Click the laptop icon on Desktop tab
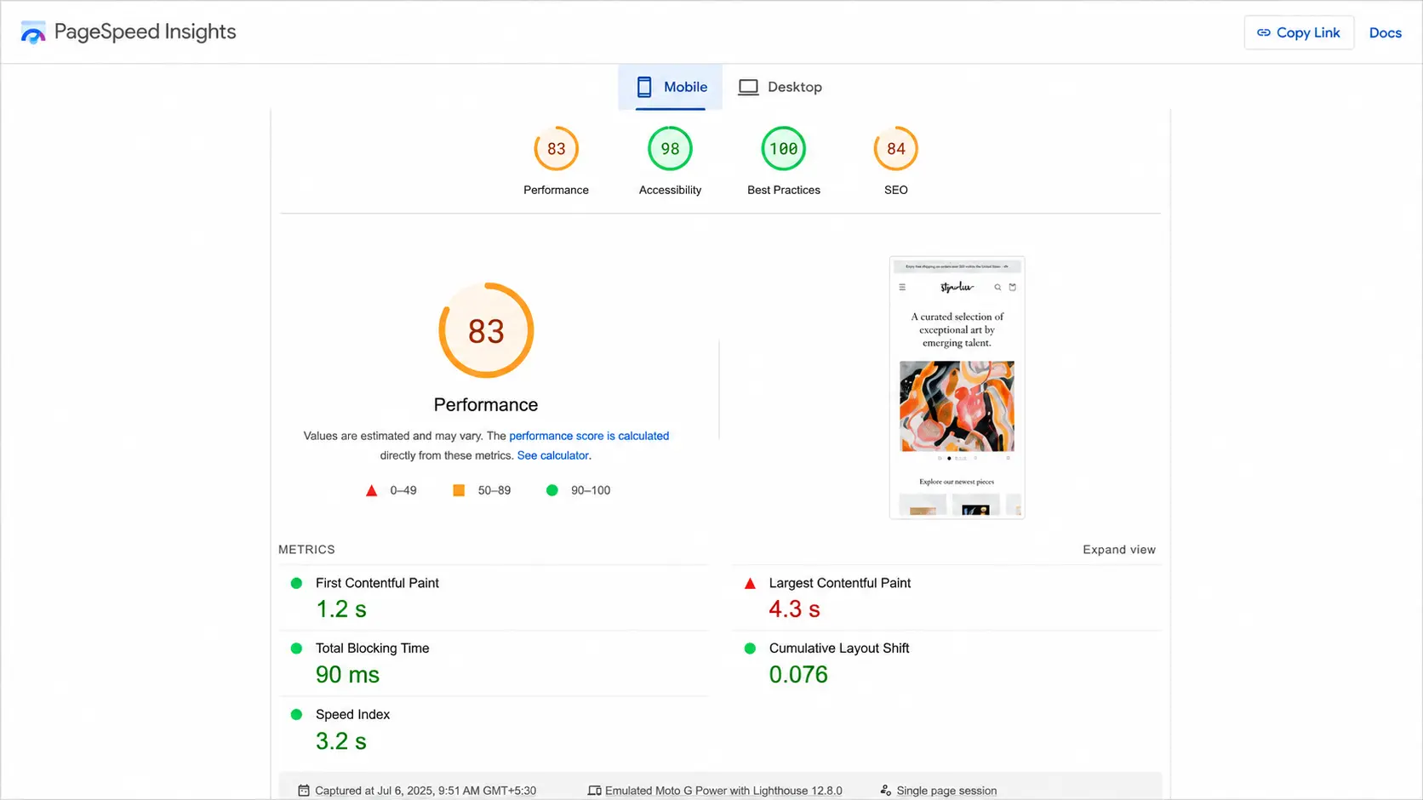The width and height of the screenshot is (1423, 800). (748, 87)
